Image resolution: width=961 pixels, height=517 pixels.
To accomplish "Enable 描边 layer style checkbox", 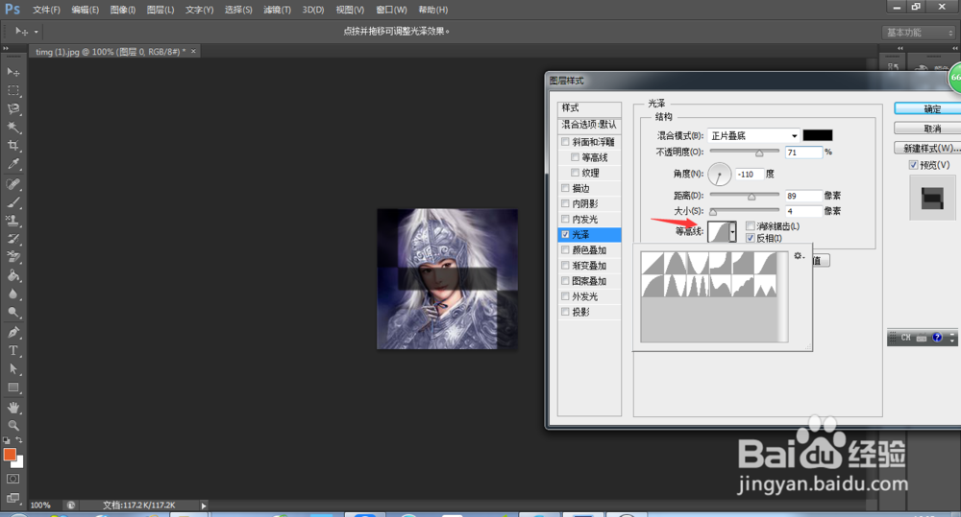I will [x=565, y=188].
